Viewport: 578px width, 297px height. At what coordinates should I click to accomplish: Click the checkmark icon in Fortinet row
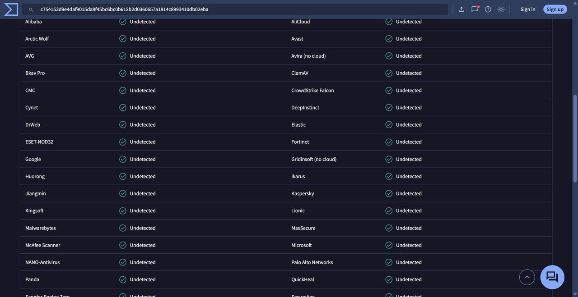tap(389, 142)
